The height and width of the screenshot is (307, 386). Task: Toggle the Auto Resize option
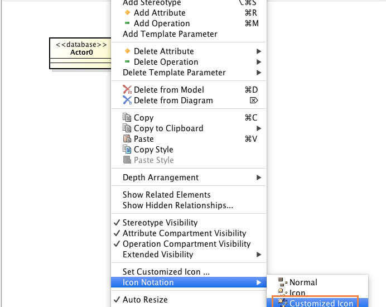click(145, 300)
